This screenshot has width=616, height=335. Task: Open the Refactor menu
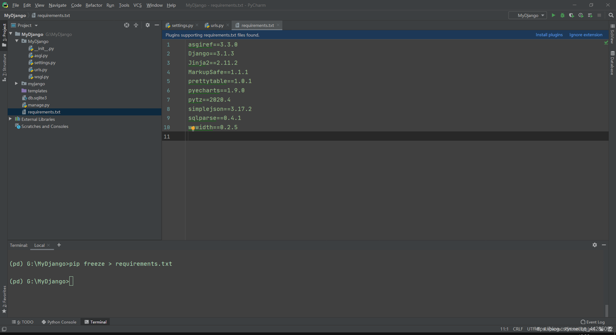(94, 5)
